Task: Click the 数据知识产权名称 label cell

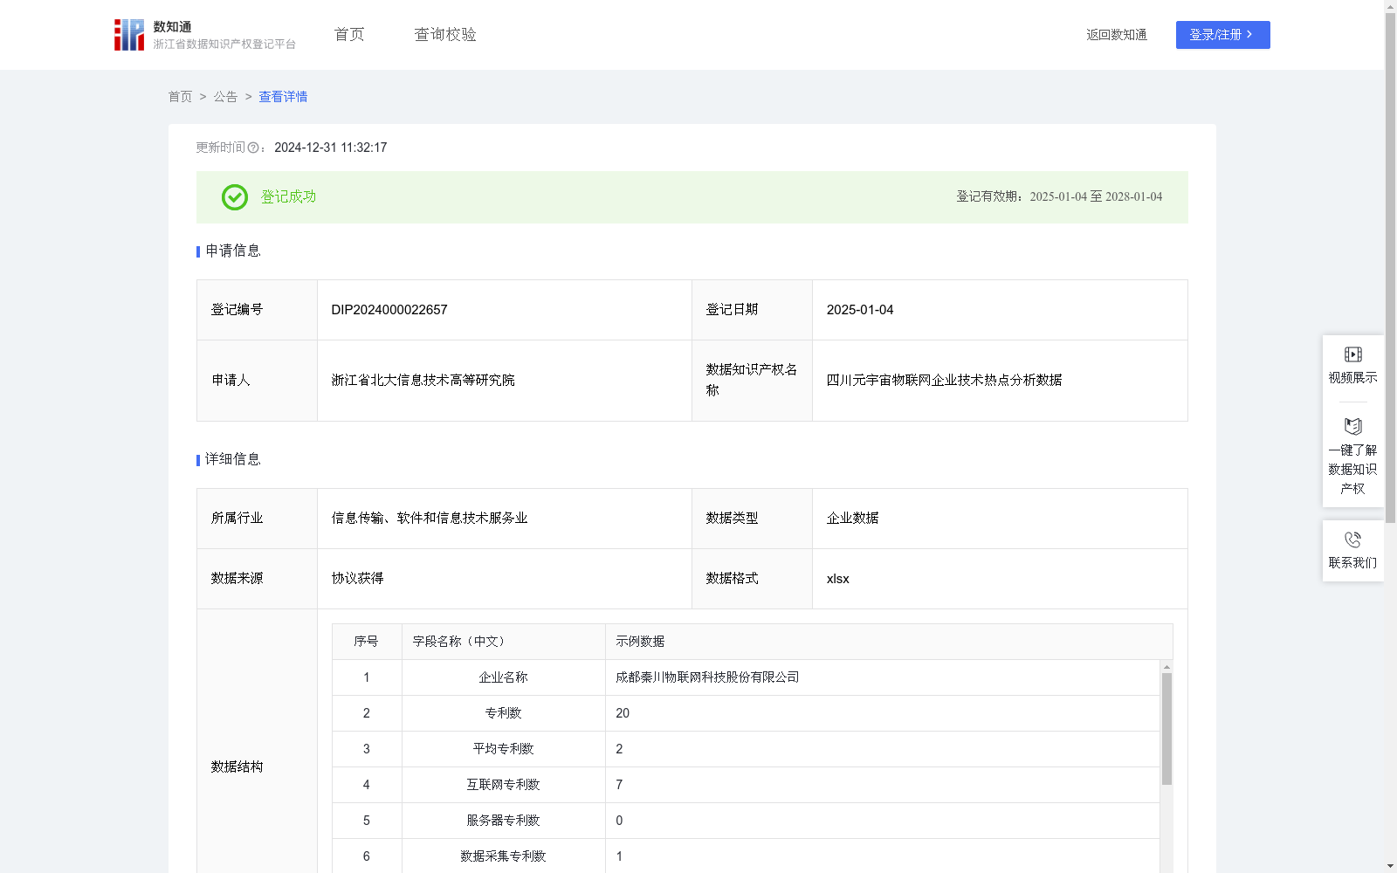Action: 753,381
